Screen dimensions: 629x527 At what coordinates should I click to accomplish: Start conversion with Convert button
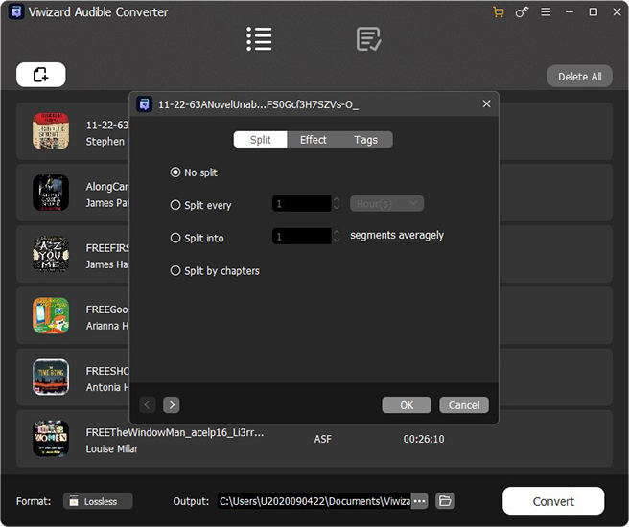[553, 501]
